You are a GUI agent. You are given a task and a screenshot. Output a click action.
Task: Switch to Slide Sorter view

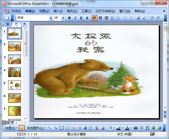8,123
